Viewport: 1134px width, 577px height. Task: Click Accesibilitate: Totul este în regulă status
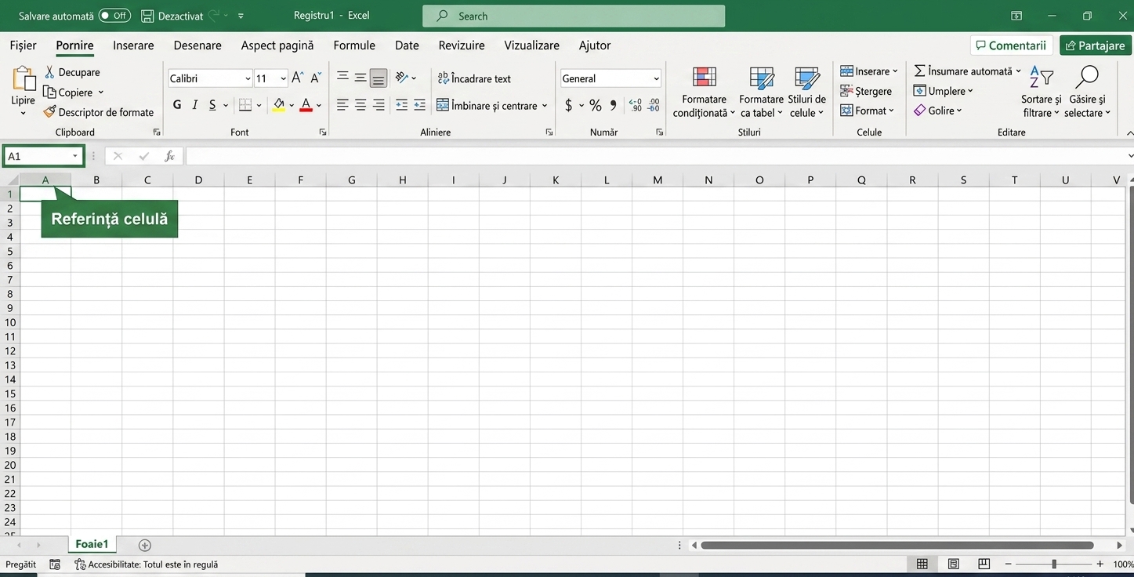pos(146,564)
